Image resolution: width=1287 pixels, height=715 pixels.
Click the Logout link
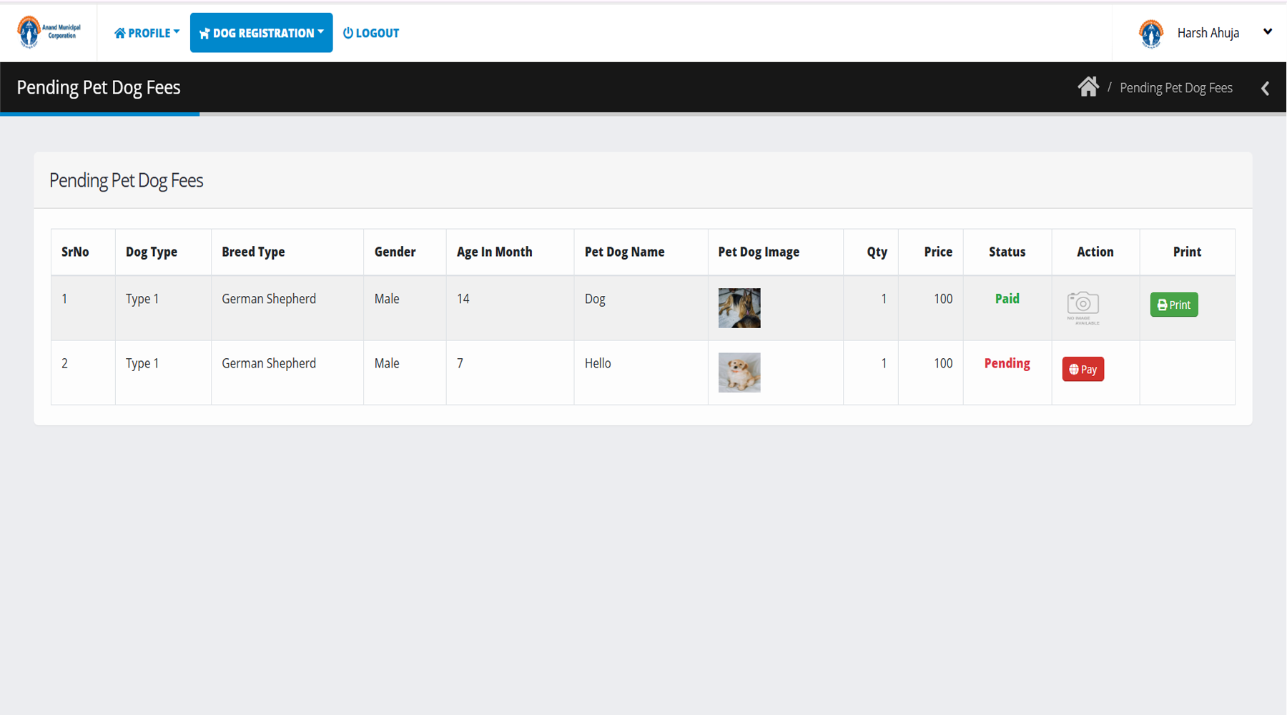(x=371, y=33)
